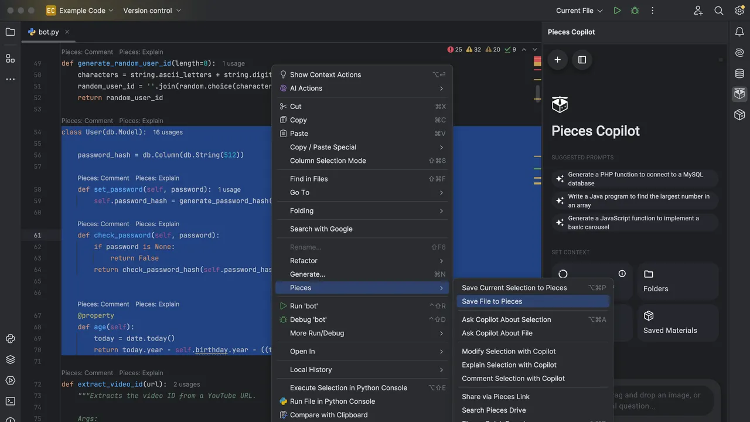Open the Current File run configuration dropdown
The height and width of the screenshot is (422, 750).
(x=579, y=11)
